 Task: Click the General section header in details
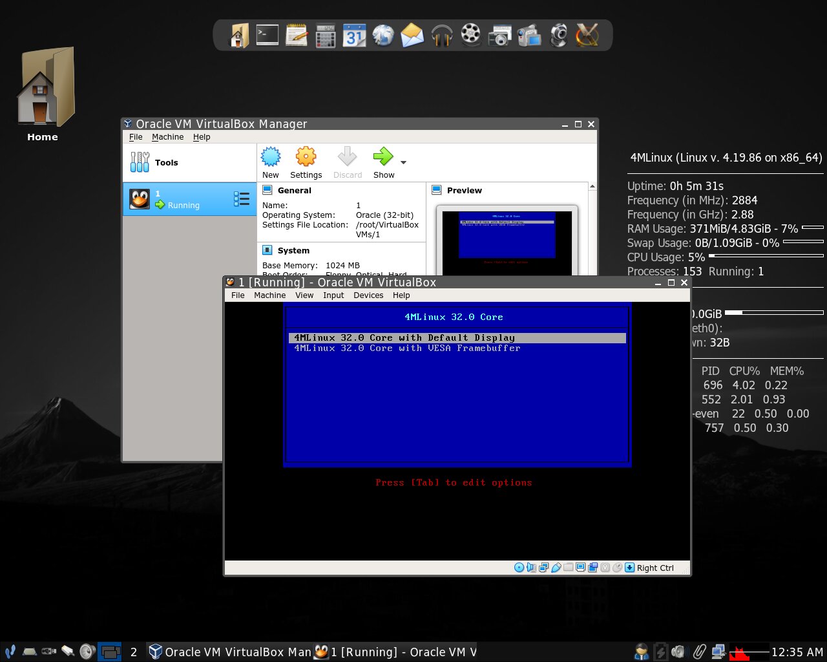[294, 191]
